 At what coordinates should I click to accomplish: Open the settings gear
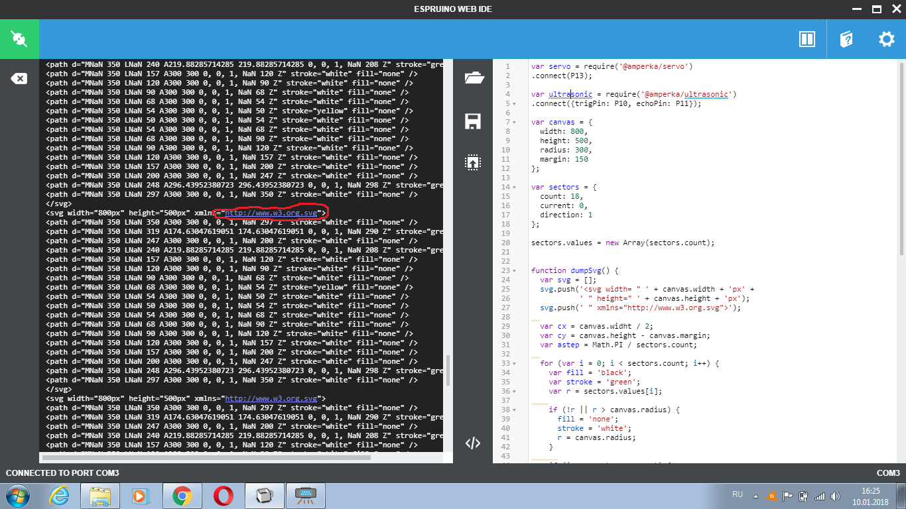[x=887, y=39]
